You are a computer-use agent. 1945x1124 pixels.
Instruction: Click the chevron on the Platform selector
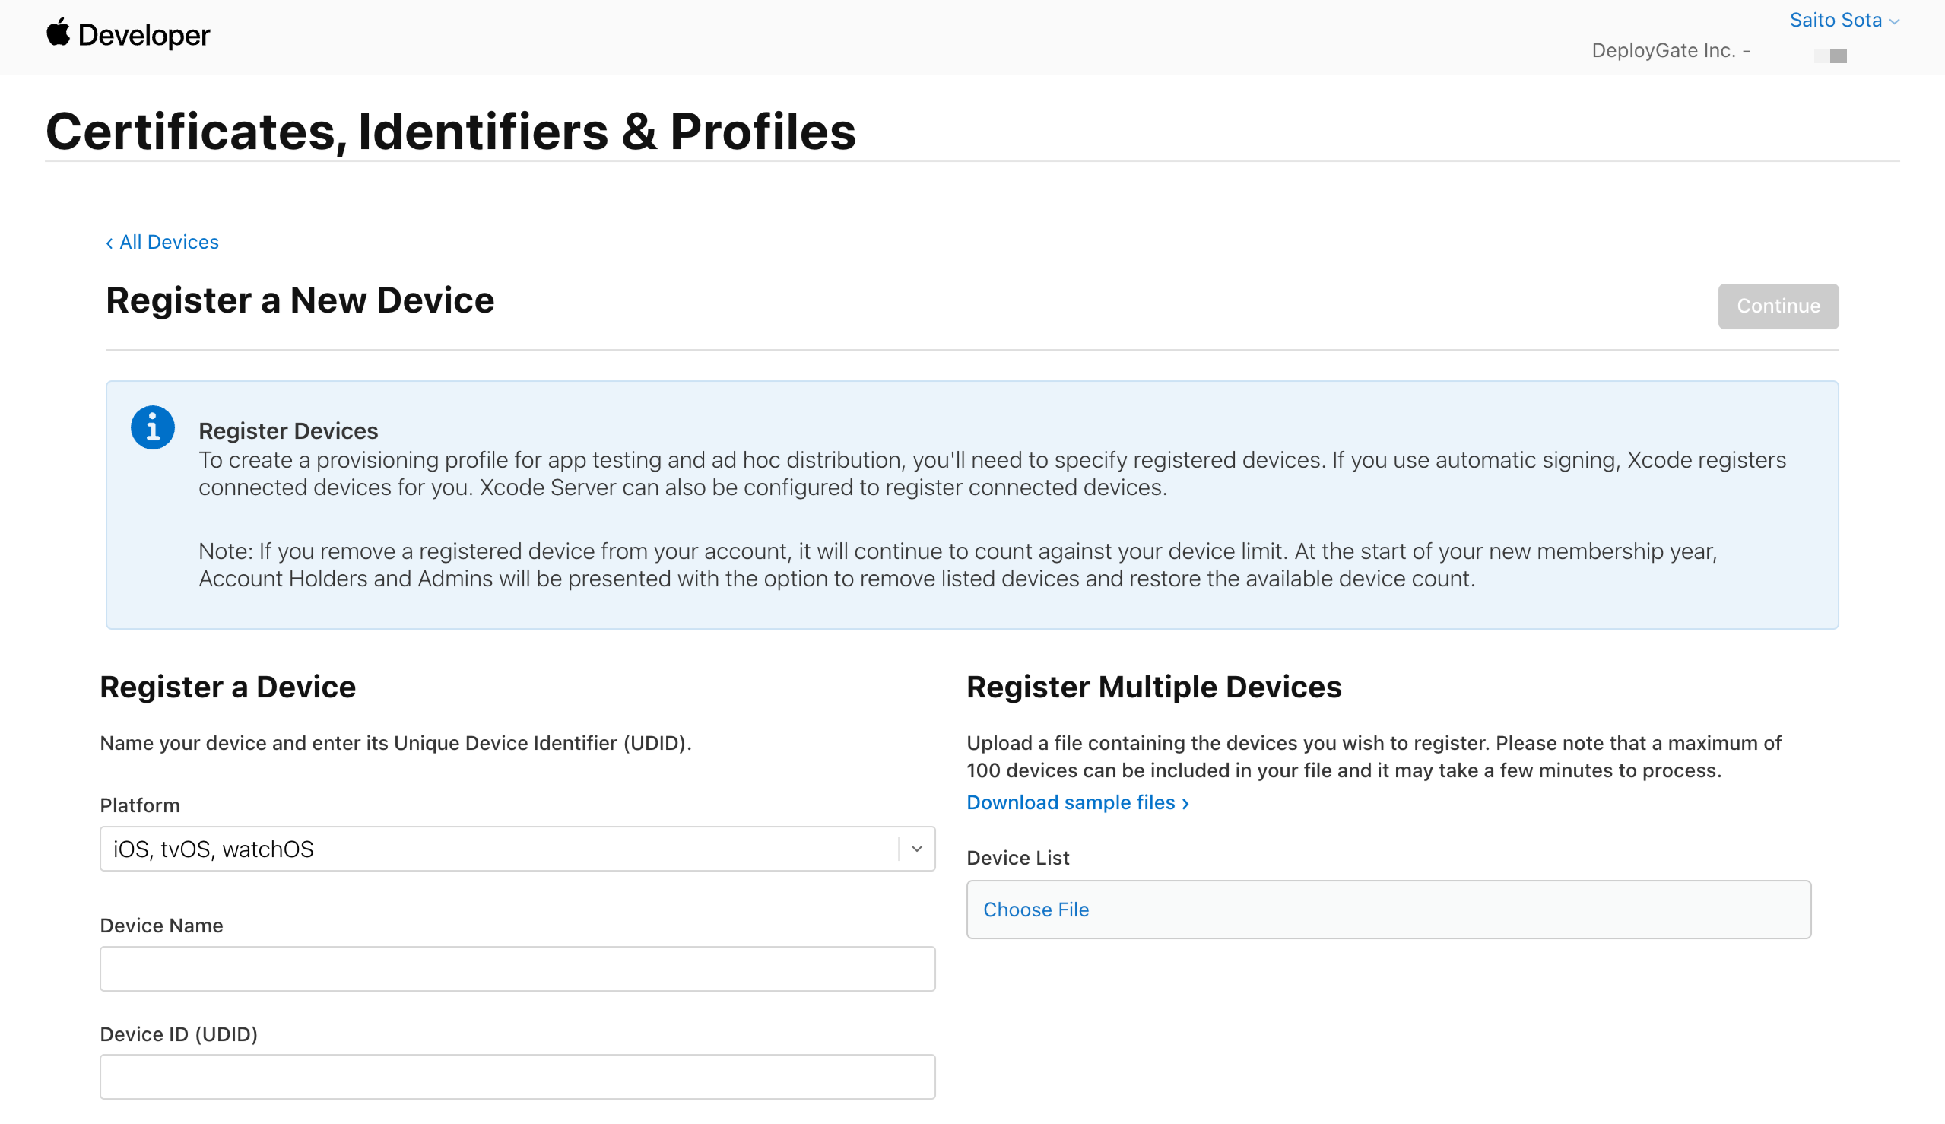(x=915, y=849)
